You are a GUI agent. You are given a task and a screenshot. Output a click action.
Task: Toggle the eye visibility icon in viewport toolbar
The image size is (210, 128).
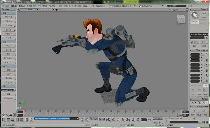tap(57, 10)
